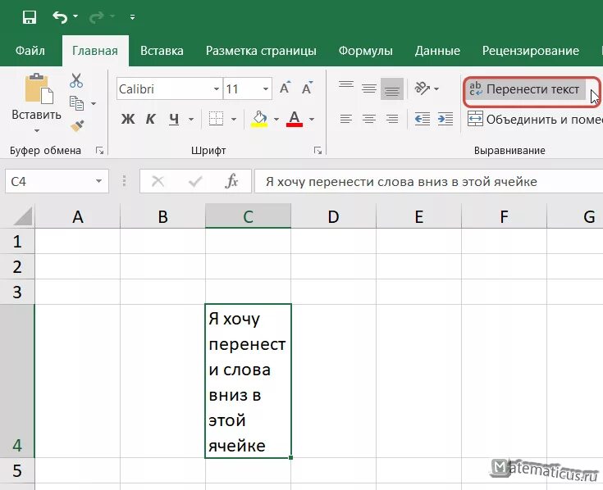The height and width of the screenshot is (490, 603).
Task: Click the formula bar text field
Action: click(x=429, y=181)
